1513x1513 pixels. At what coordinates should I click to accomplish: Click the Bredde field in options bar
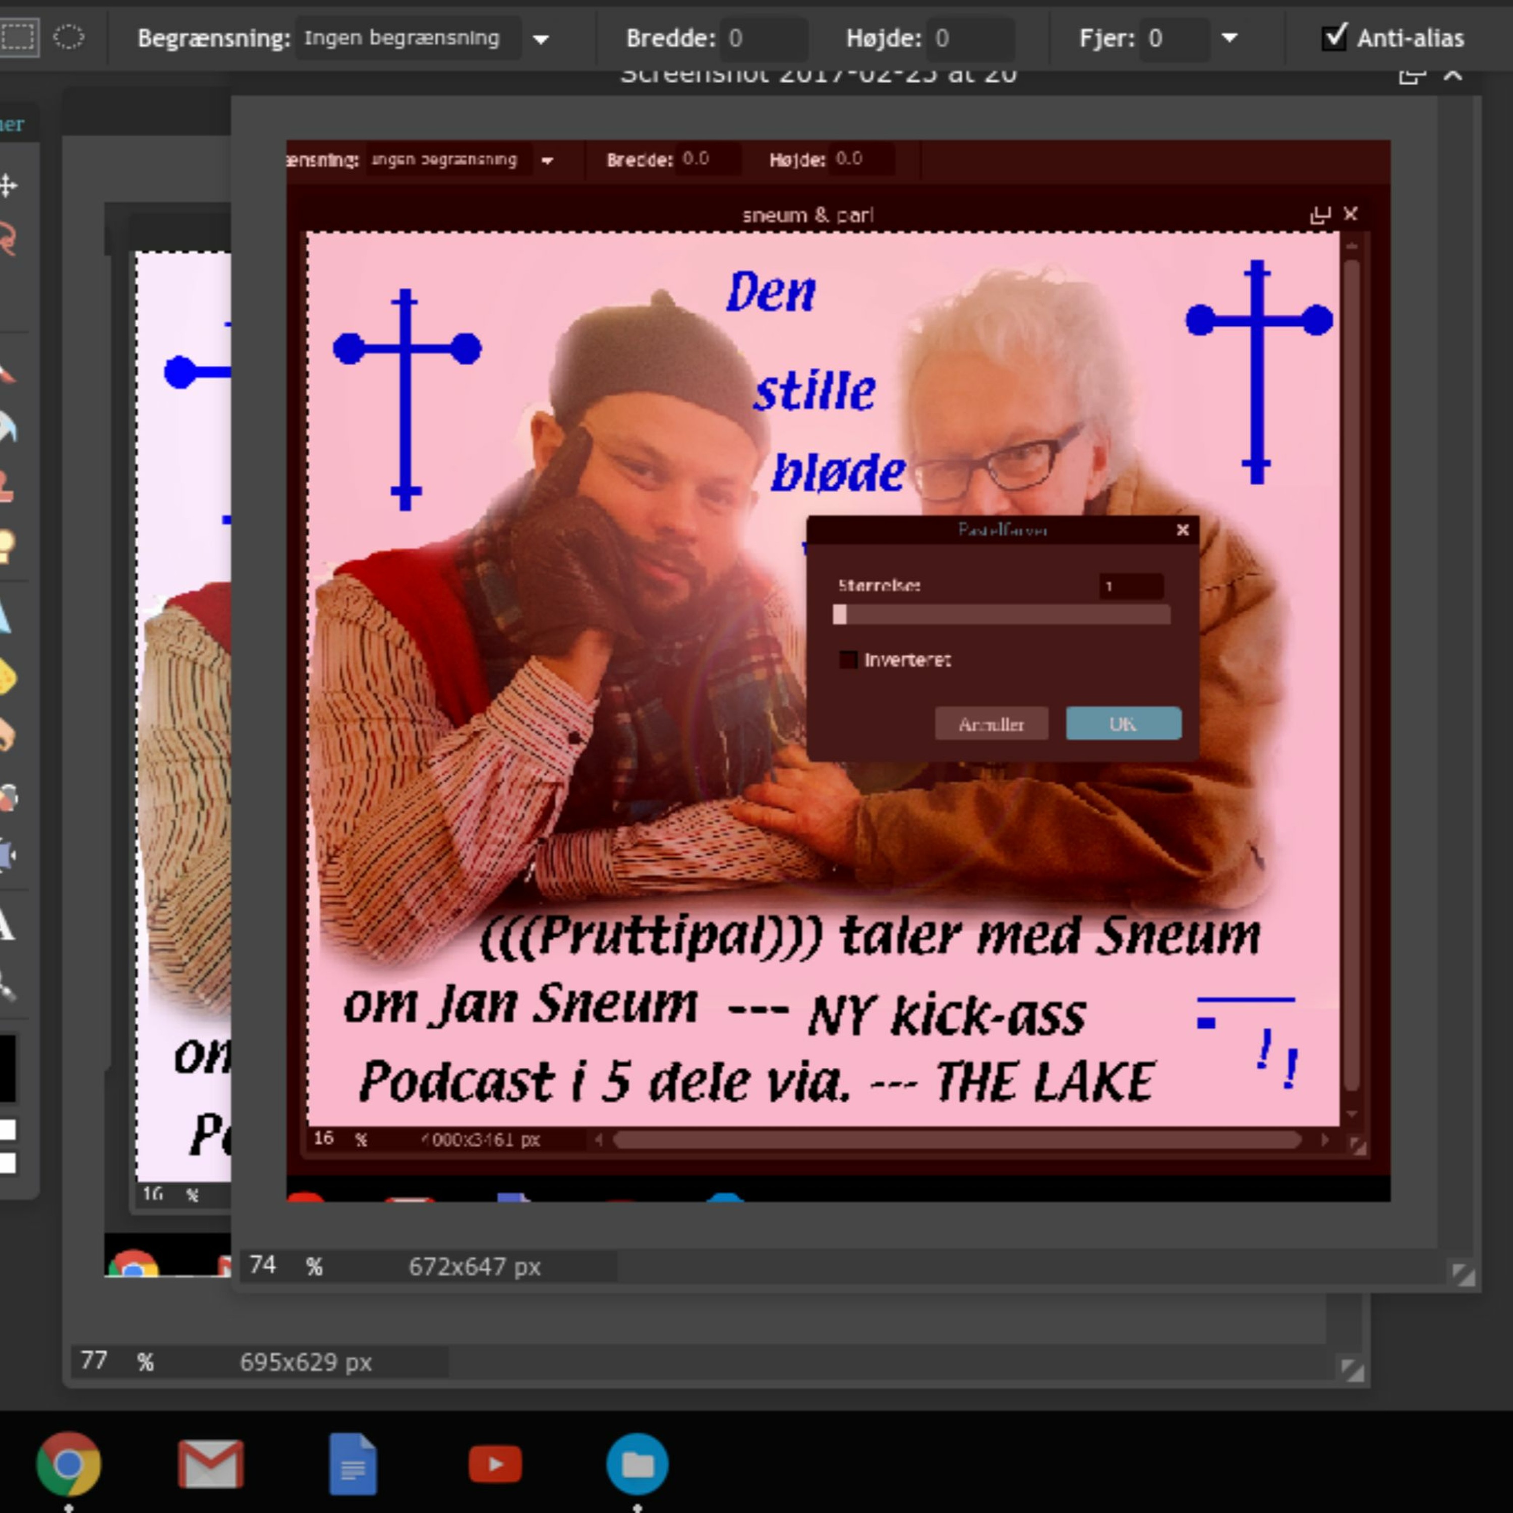coord(764,38)
